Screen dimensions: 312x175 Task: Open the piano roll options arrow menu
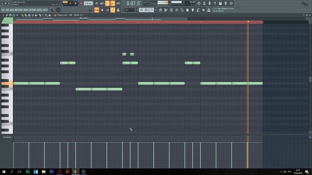tap(3, 15)
